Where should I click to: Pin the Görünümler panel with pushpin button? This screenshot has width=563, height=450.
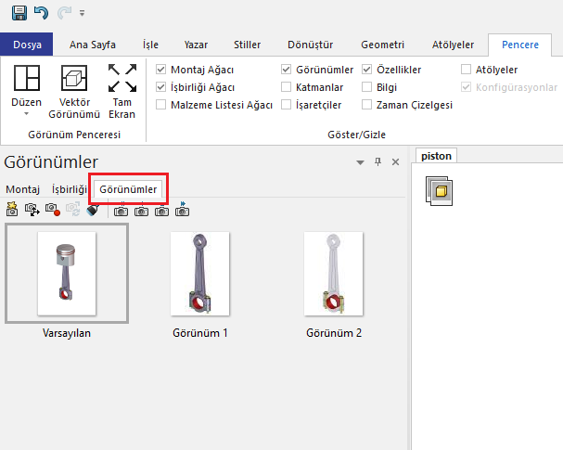pos(377,162)
